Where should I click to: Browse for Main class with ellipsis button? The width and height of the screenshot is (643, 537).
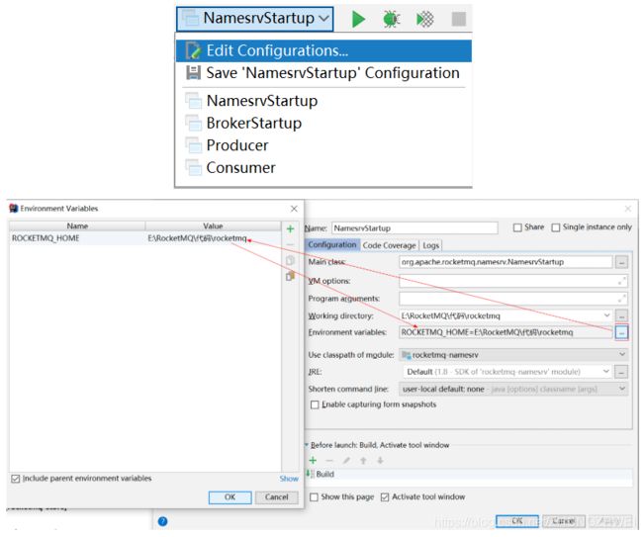click(x=621, y=262)
